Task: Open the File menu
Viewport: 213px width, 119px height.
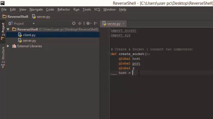Action: tap(4, 10)
